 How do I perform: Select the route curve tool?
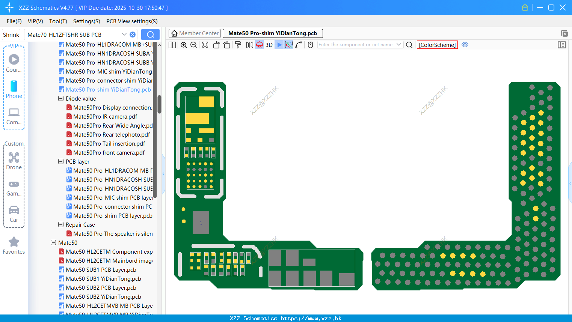tap(299, 45)
